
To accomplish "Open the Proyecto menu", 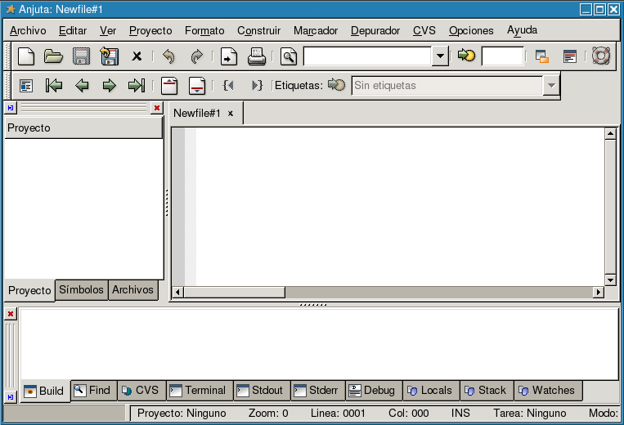I will 150,30.
